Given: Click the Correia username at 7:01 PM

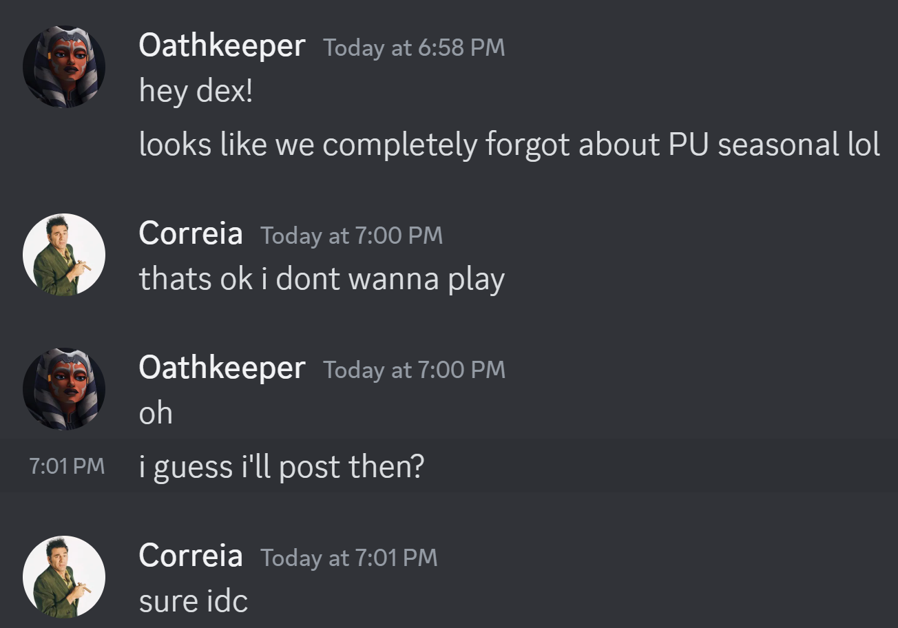Looking at the screenshot, I should 191,556.
